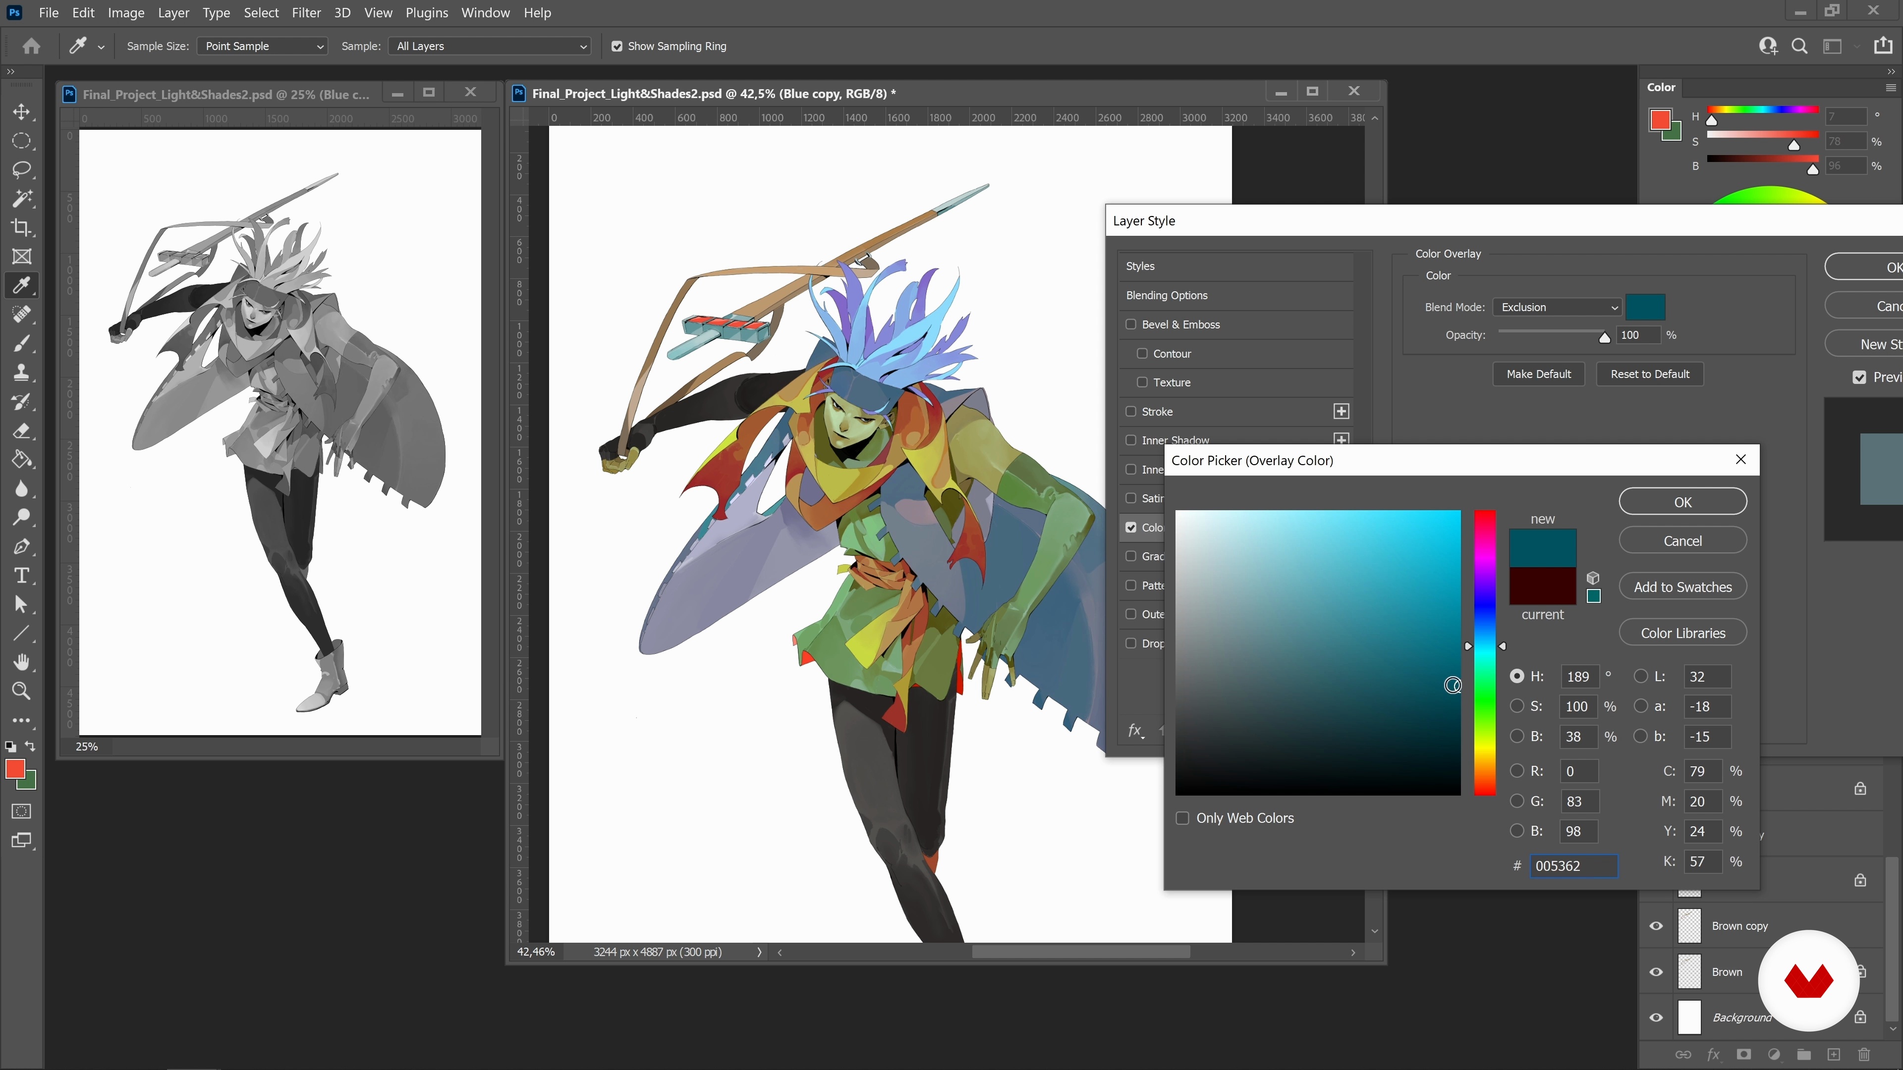Select the Frame tool
The width and height of the screenshot is (1903, 1070).
click(21, 256)
